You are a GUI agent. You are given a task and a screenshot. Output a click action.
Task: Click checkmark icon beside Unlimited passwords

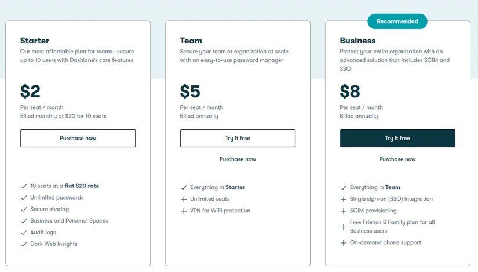click(24, 198)
